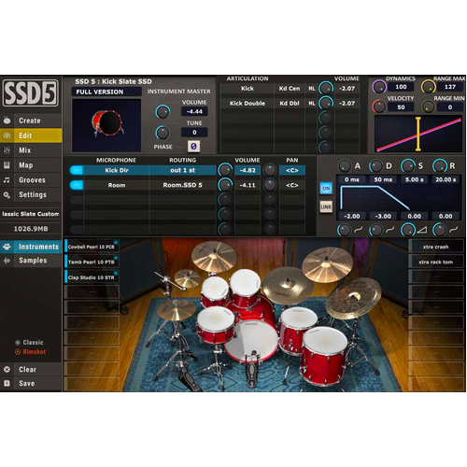The image size is (467, 467).
Task: Click the decay time field 50 ms
Action: click(x=383, y=179)
